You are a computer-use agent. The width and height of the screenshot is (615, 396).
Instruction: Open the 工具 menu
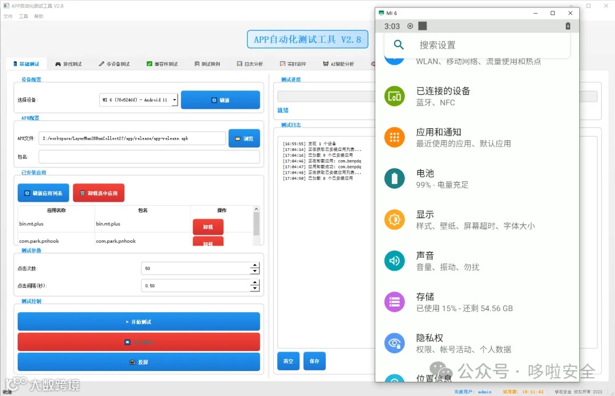22,16
